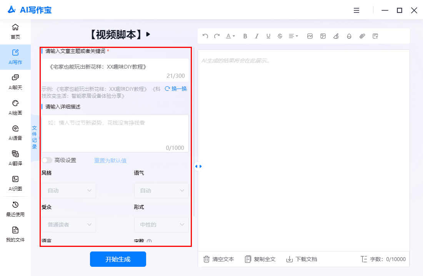Select the format brush icon
Image resolution: width=423 pixels, height=276 pixels.
point(336,36)
